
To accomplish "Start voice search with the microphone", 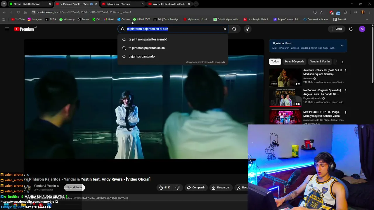I will 247,29.
